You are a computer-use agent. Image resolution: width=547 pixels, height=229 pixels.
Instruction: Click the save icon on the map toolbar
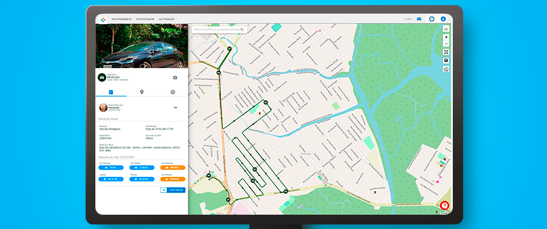click(446, 60)
